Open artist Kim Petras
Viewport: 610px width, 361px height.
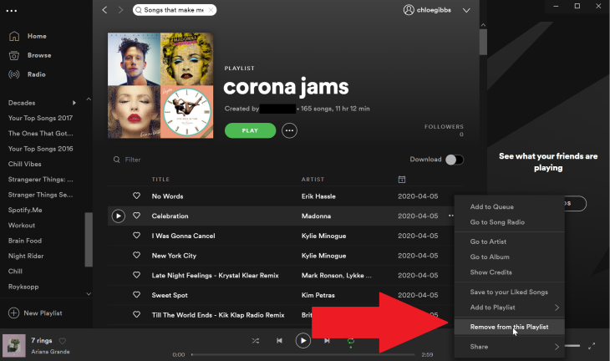(318, 295)
